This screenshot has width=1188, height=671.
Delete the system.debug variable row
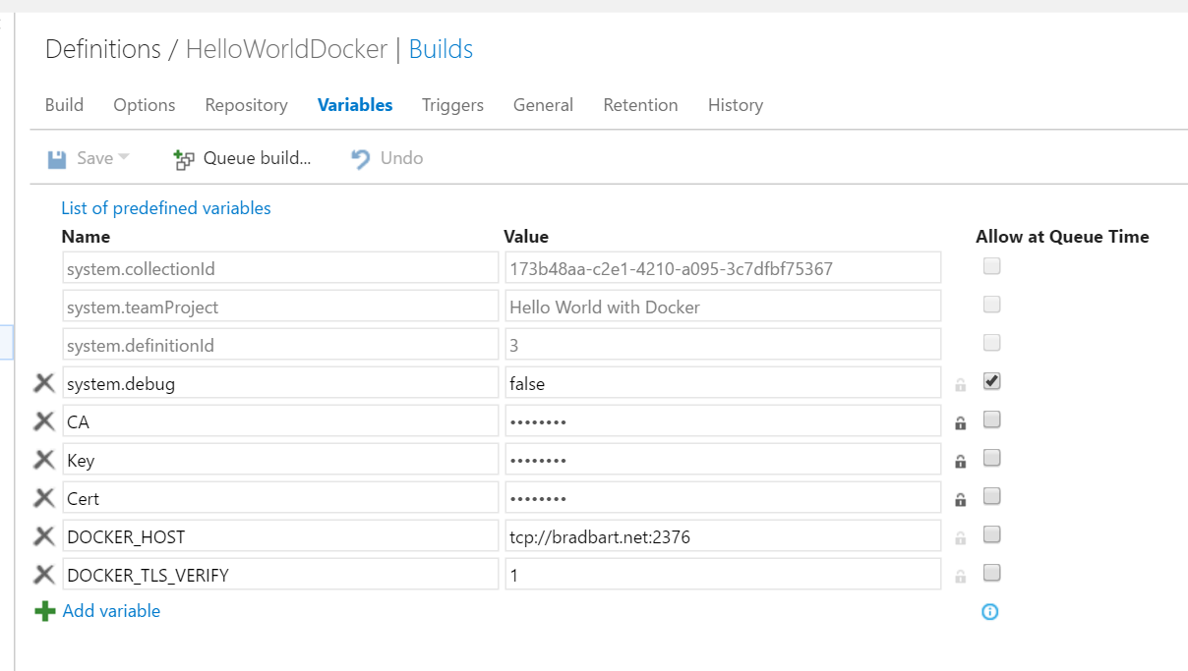(x=44, y=383)
